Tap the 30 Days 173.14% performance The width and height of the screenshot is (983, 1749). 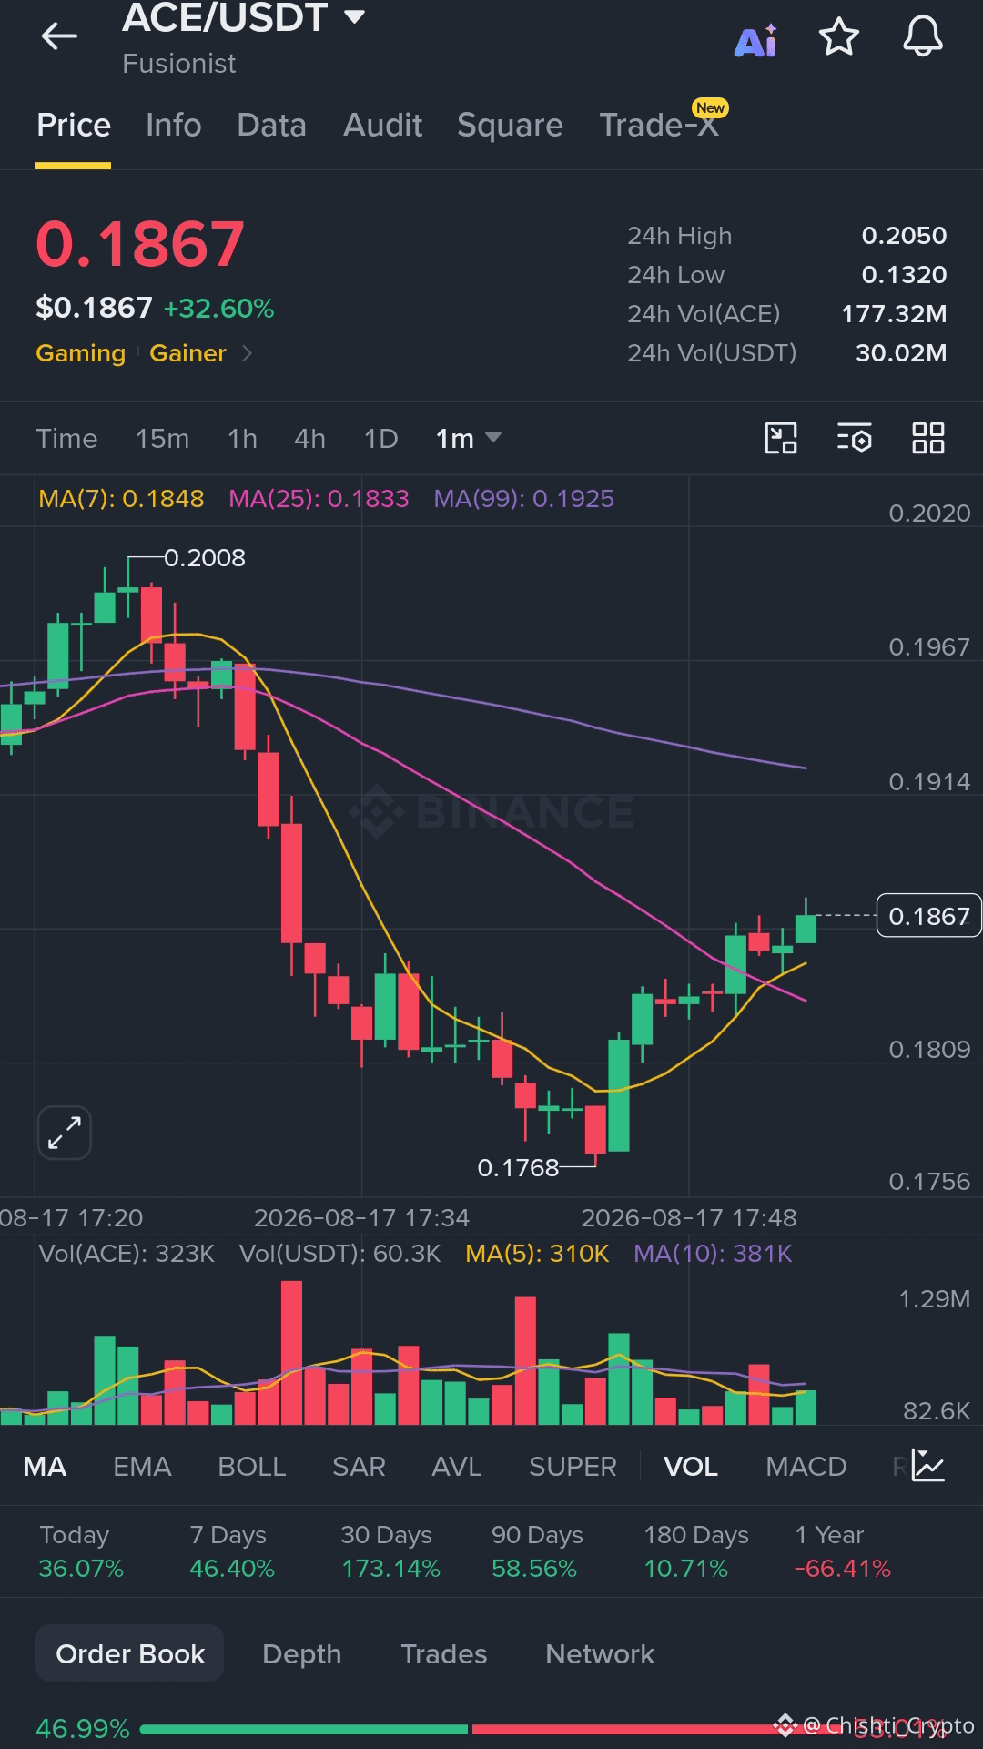[390, 1551]
